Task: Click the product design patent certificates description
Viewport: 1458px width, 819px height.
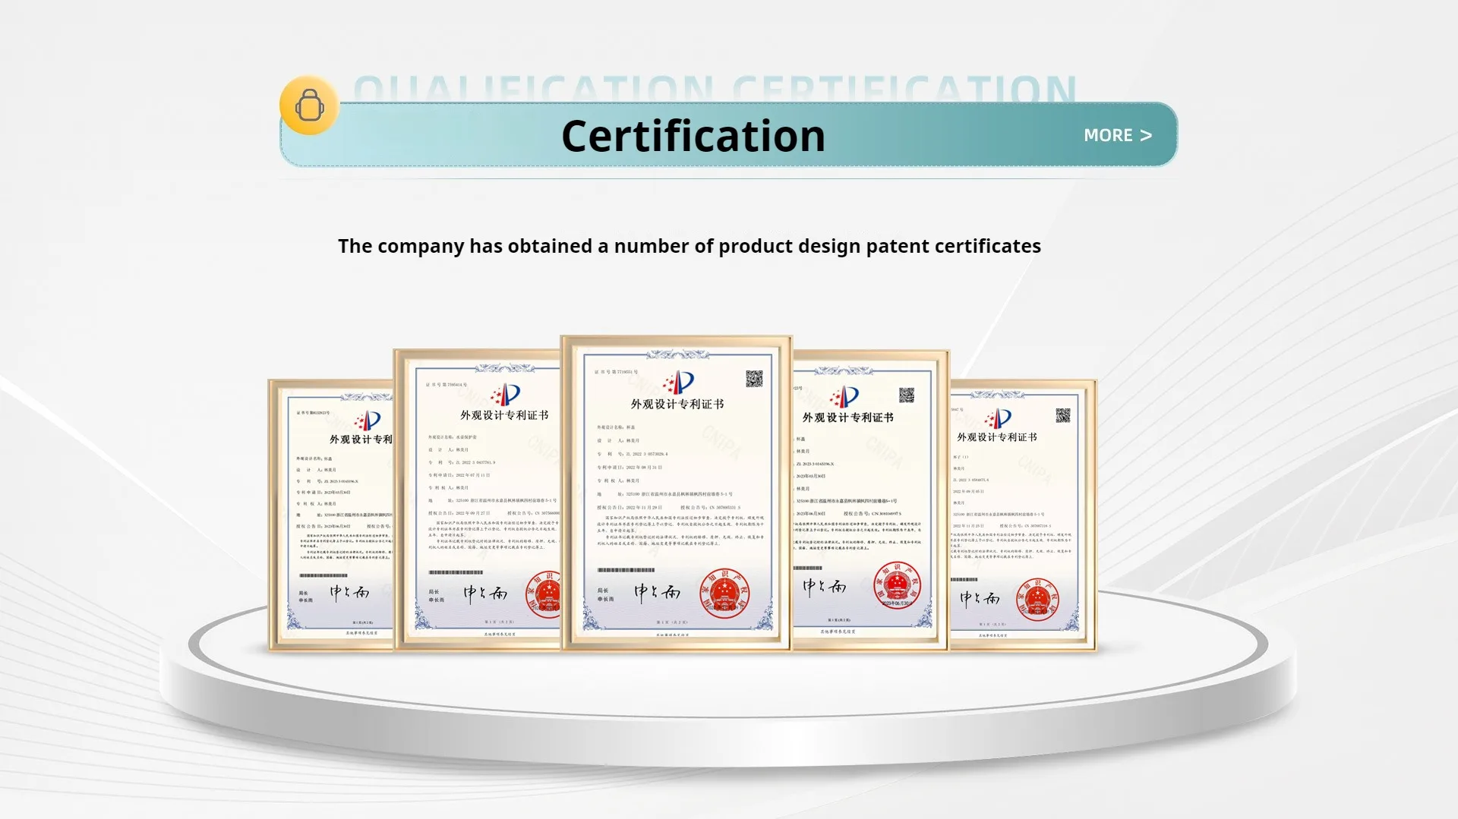Action: click(x=690, y=246)
